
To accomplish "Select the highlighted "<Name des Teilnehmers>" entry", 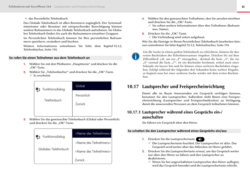I will 92,134.
